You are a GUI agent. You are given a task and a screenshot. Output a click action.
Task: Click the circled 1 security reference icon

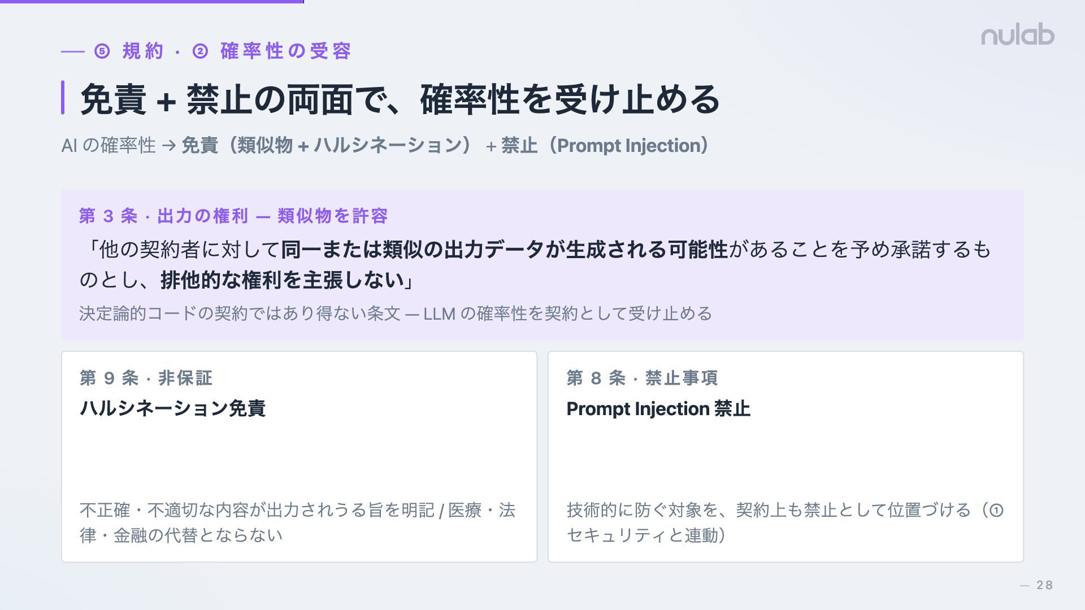pyautogui.click(x=996, y=511)
